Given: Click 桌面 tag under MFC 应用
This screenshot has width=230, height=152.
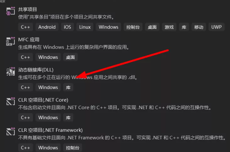Looking at the screenshot, I should [70, 57].
